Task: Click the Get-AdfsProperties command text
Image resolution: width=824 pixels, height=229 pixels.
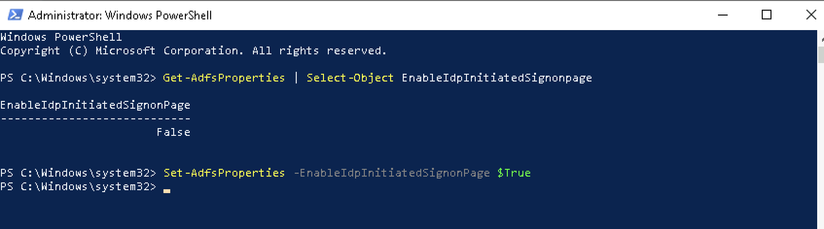Action: [x=224, y=78]
